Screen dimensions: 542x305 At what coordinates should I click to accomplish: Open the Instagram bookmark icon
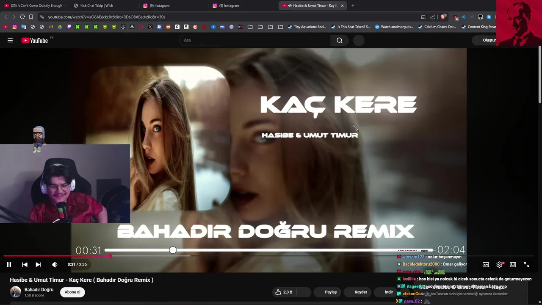coord(14,27)
